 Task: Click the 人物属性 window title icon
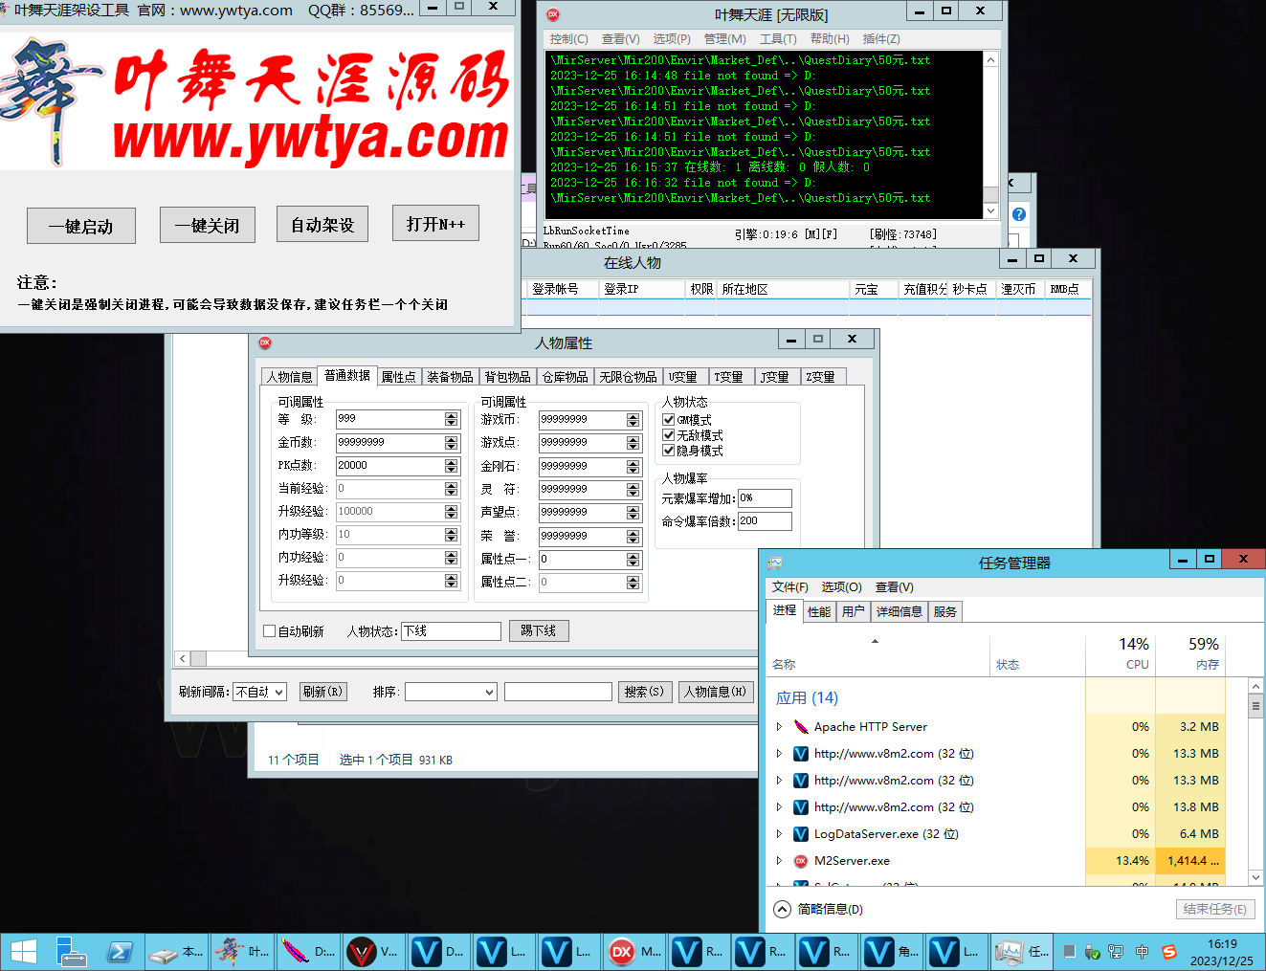pos(265,342)
